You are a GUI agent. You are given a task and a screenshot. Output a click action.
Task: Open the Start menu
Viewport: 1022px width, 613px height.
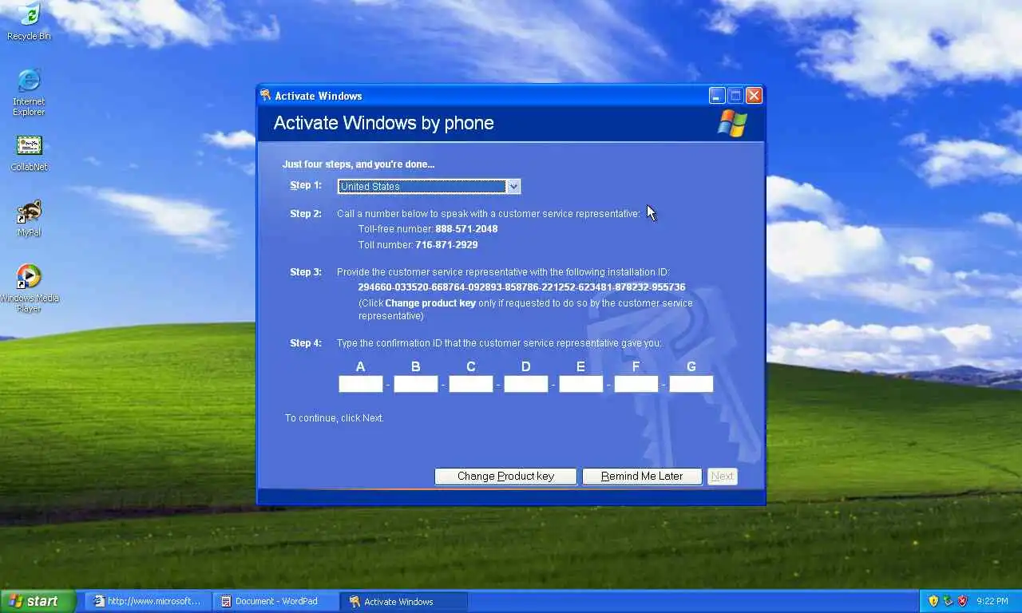[38, 601]
